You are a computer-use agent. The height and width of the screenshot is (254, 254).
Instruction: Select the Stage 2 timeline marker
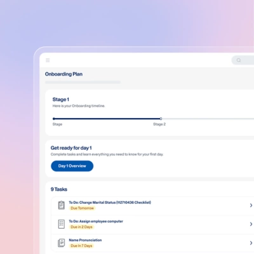161,119
